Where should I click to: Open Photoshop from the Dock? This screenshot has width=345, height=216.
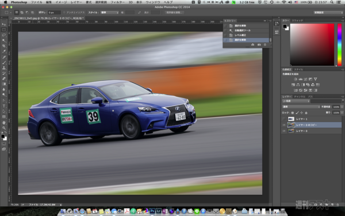[152, 211]
